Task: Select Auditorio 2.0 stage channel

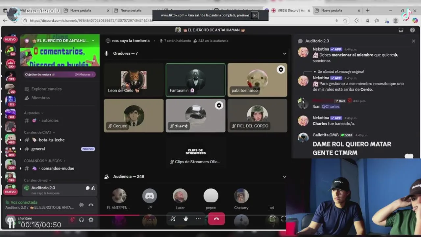Action: pos(59,190)
